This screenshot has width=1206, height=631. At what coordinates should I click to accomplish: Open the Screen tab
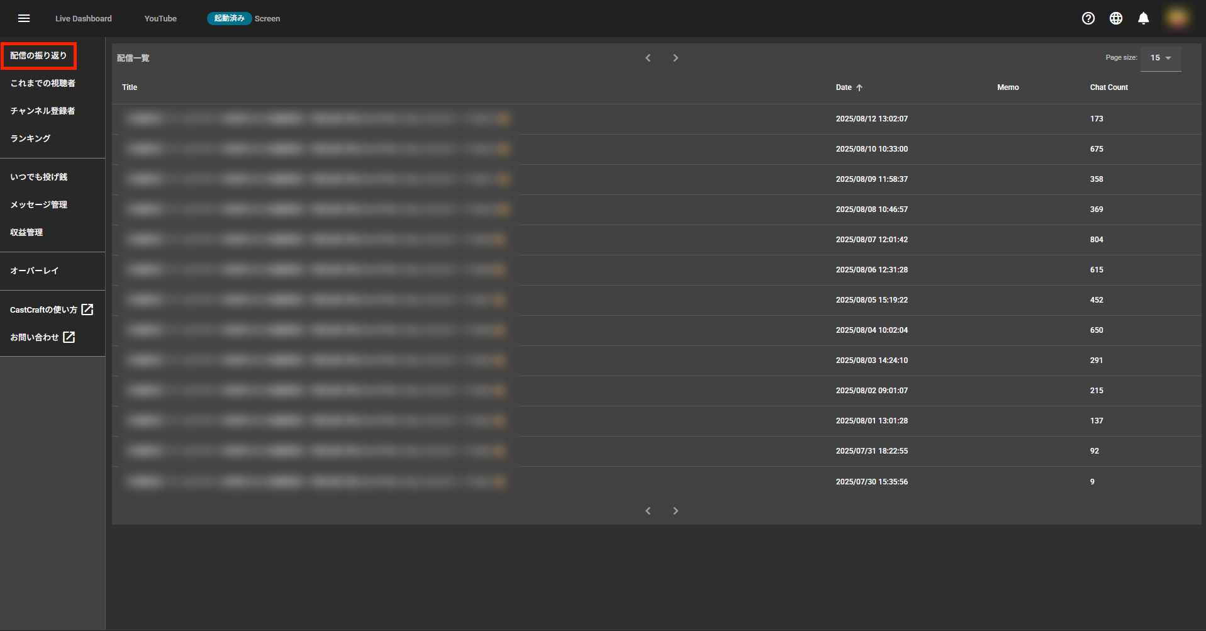pos(267,19)
